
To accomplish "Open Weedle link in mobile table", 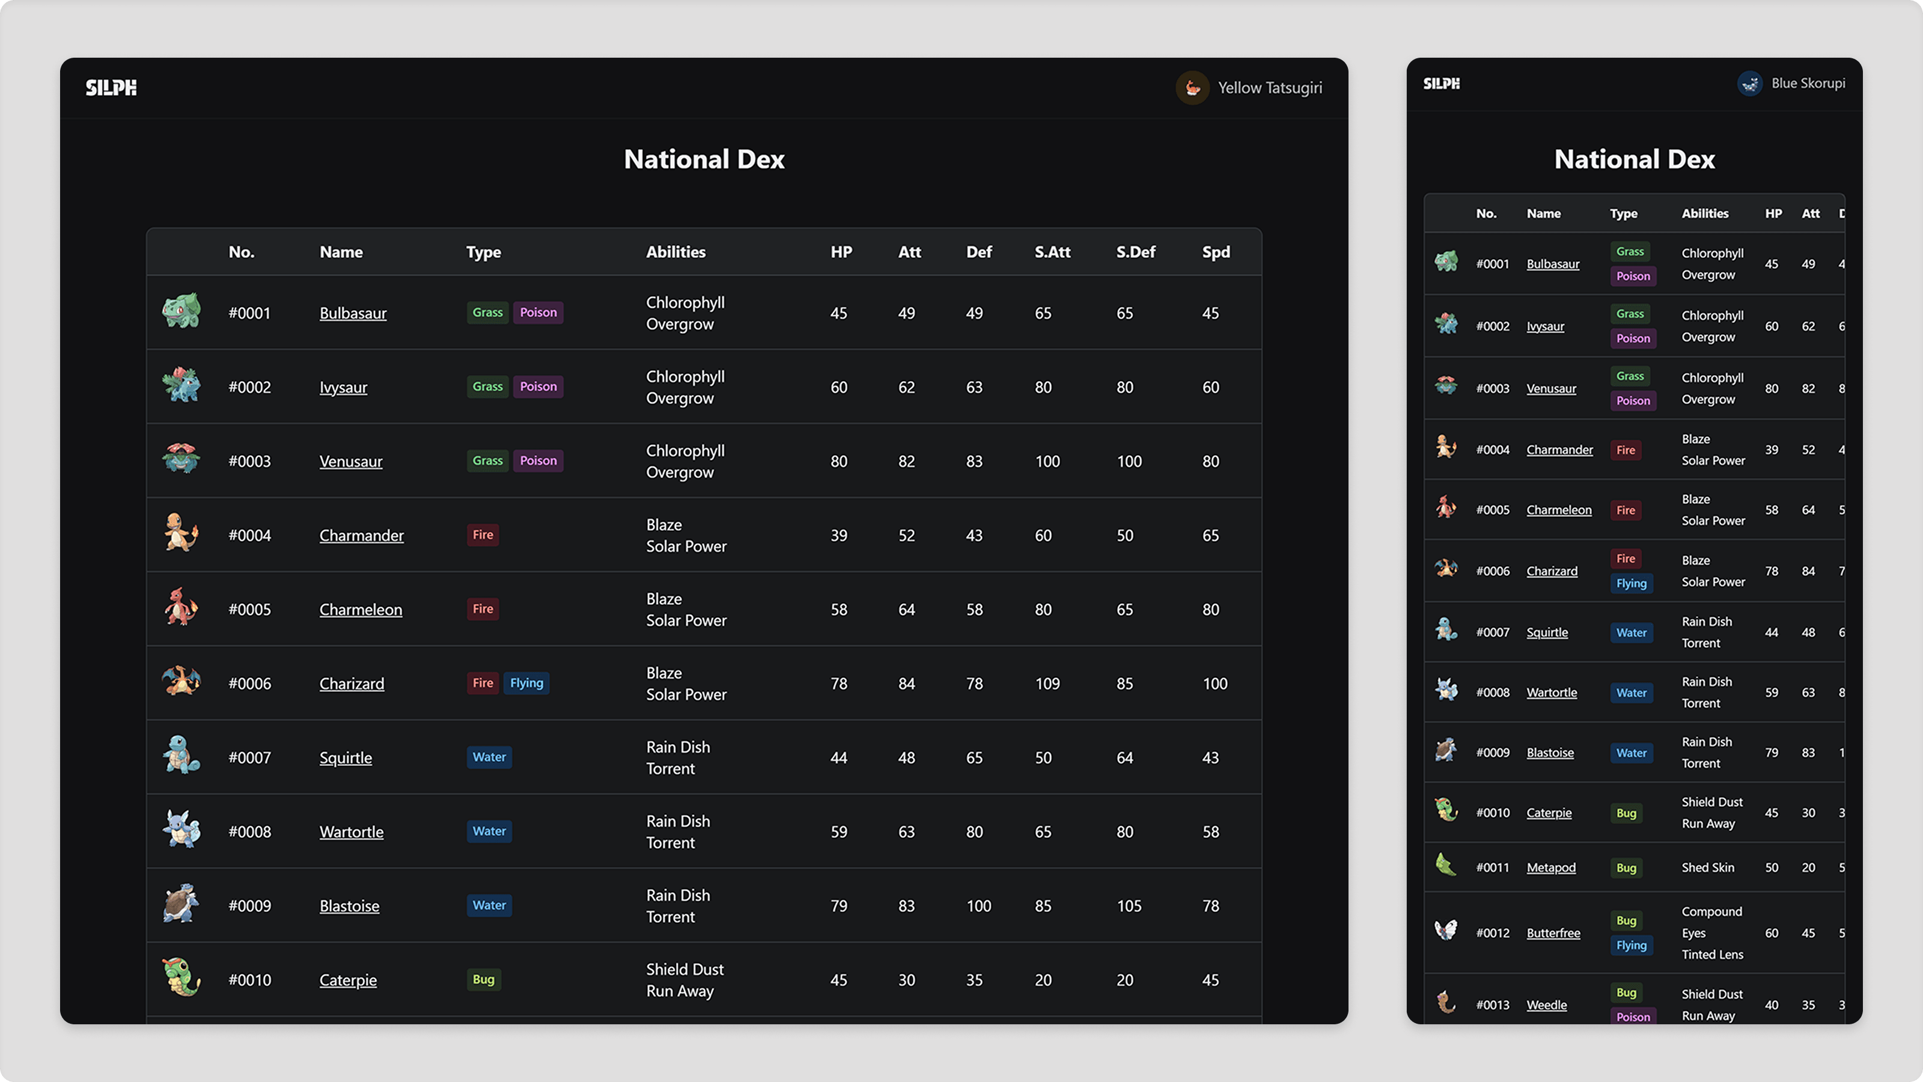I will [1547, 1005].
